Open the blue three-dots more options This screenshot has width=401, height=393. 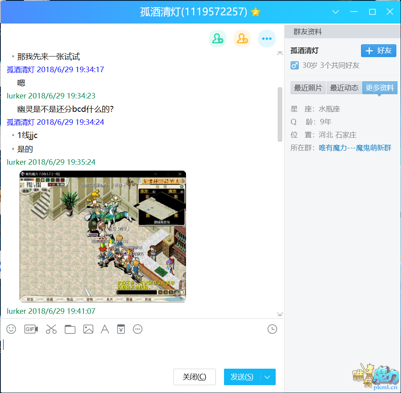point(267,39)
